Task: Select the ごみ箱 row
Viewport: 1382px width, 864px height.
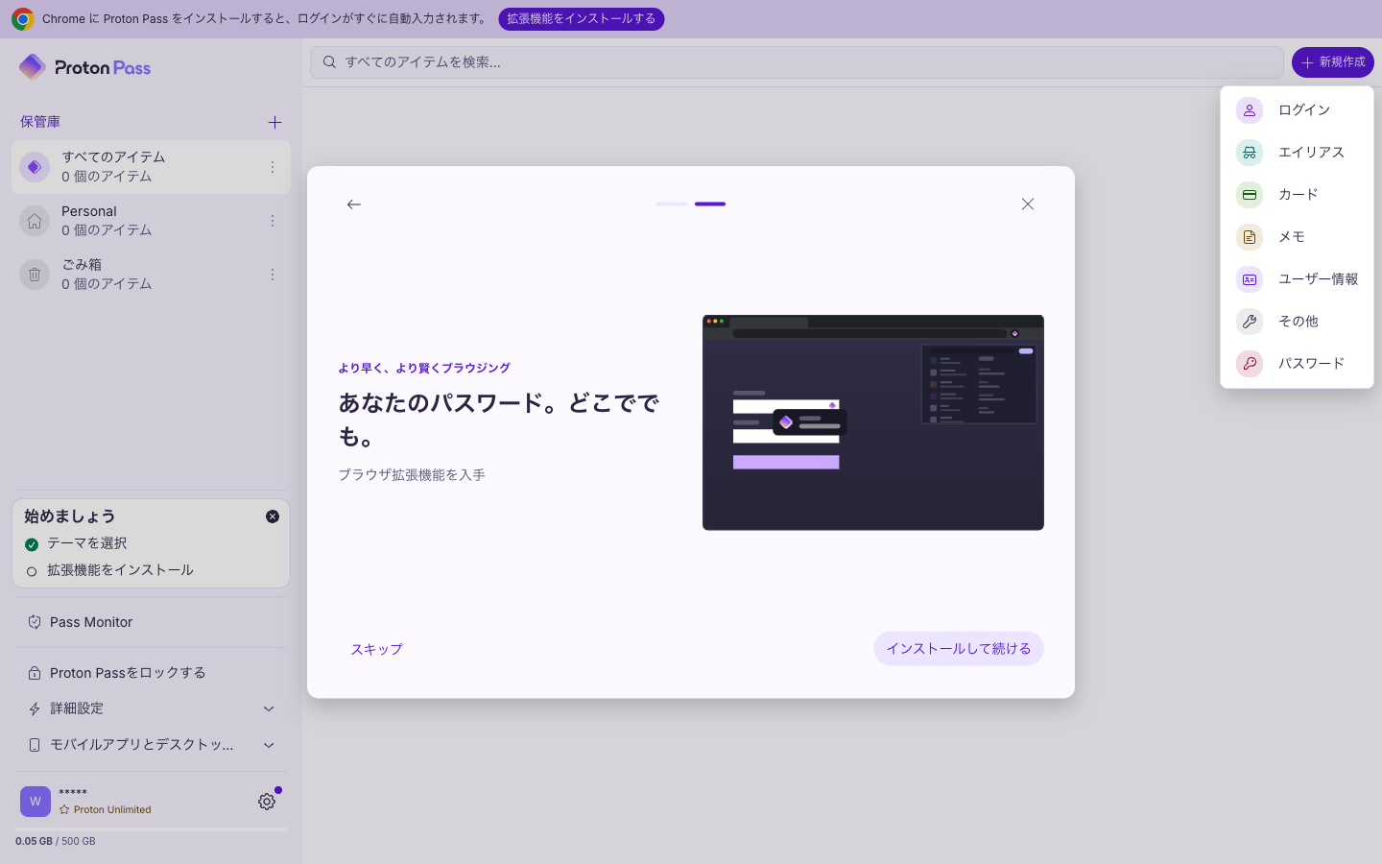Action: (x=152, y=275)
